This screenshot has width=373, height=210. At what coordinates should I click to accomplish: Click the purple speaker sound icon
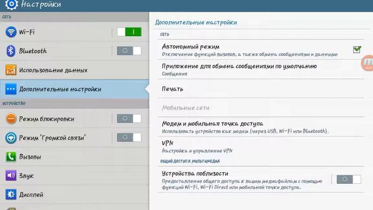(11, 176)
